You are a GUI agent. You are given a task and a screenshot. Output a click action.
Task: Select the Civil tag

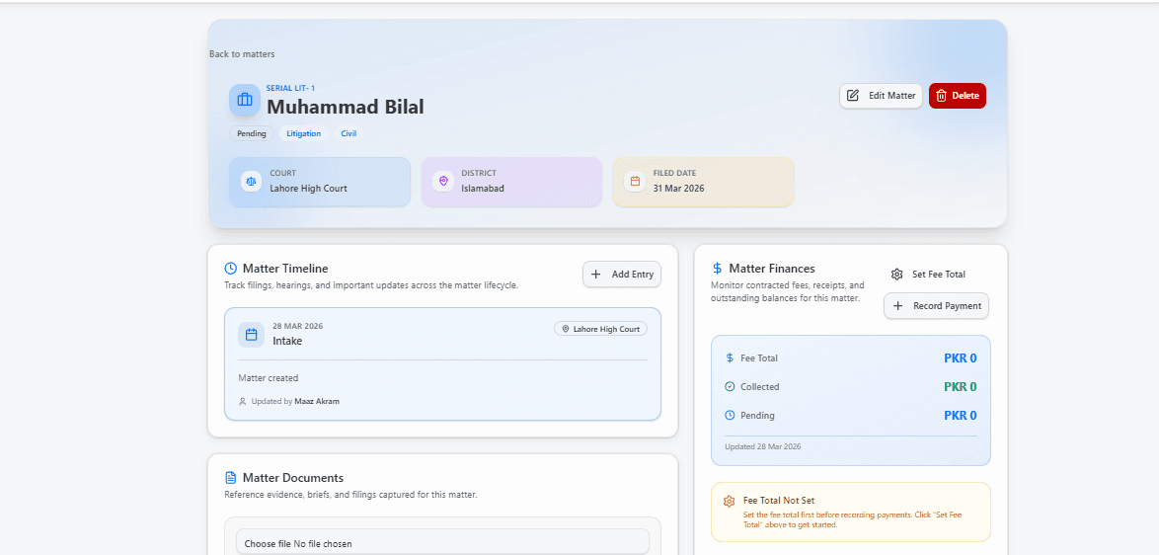348,133
